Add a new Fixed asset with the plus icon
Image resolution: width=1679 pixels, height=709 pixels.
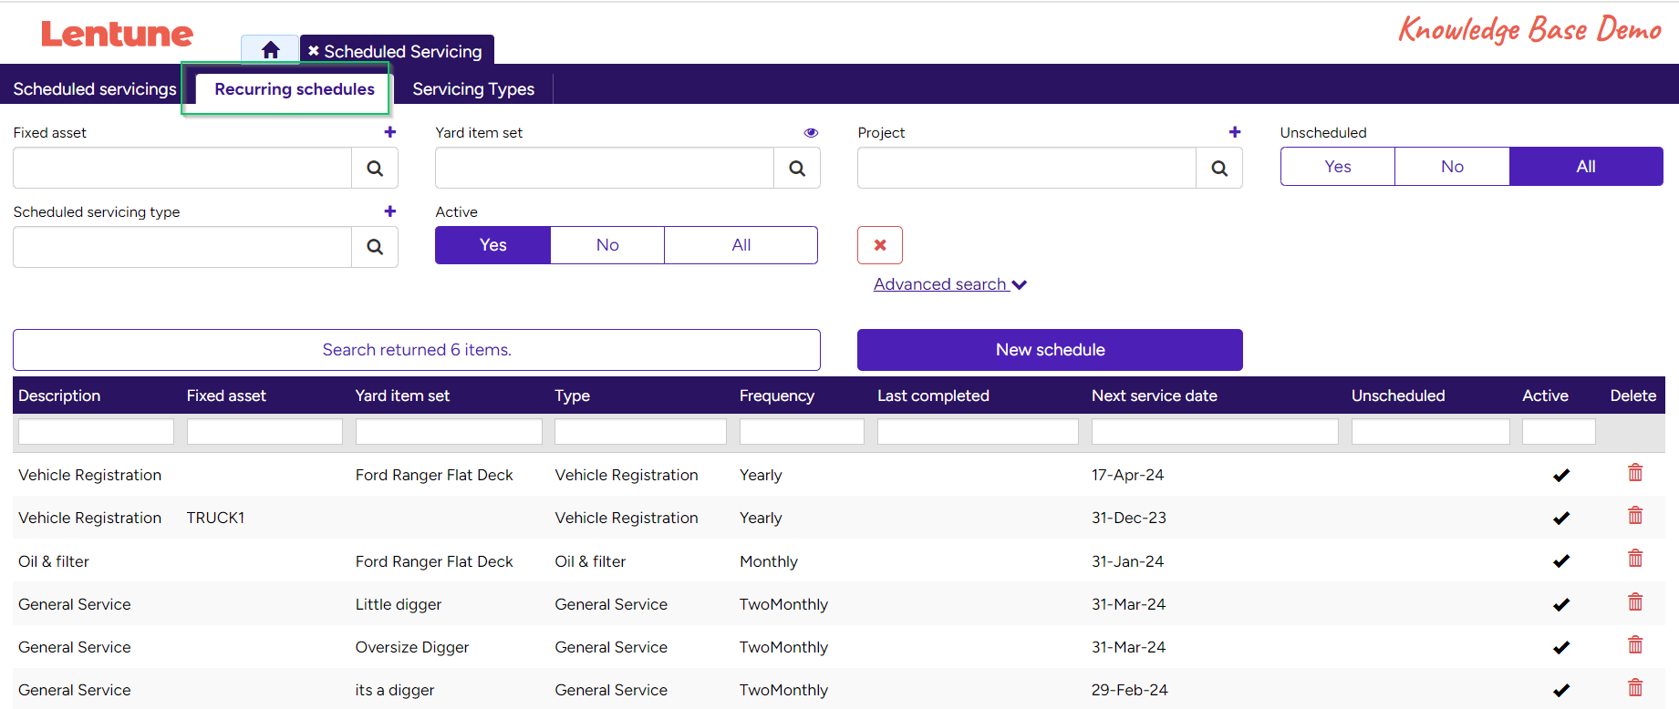tap(390, 132)
